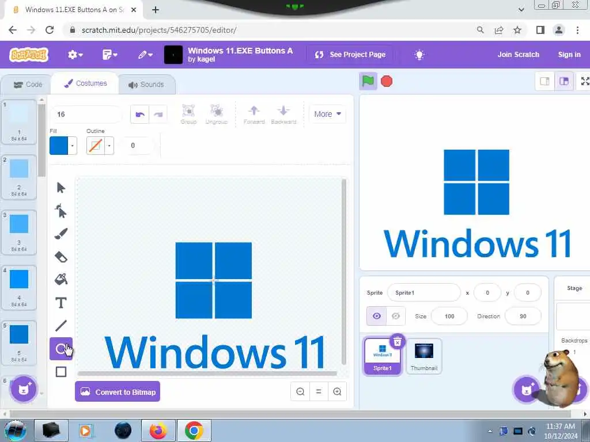Select the Eraser tool
Viewport: 590px width, 442px height.
[61, 257]
